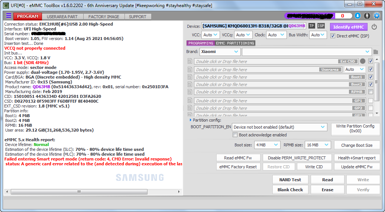
Task: Open the Boot size dropdown
Action: (x=267, y=145)
